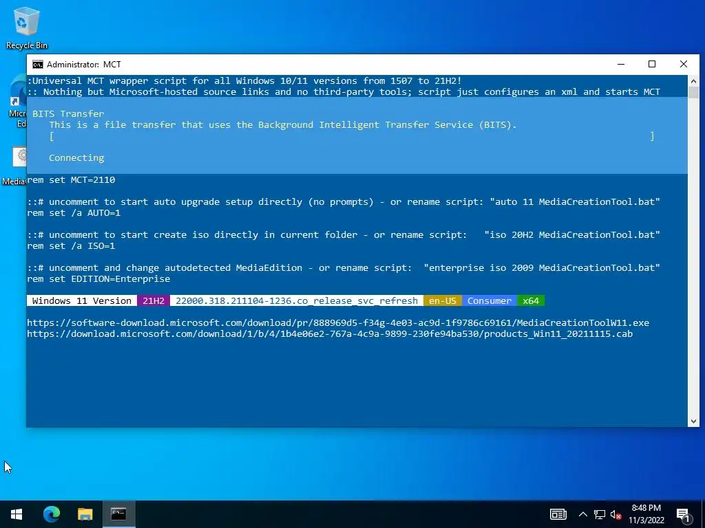Screen dimensions: 705x528
Task: Open File Explorer from the taskbar
Action: tap(85, 514)
